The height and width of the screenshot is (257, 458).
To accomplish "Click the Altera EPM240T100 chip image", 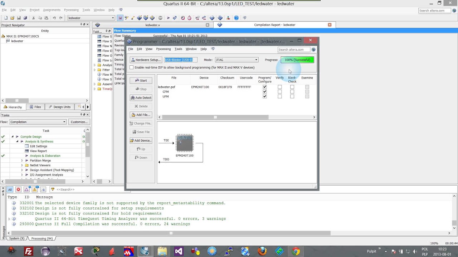I will coord(185,143).
